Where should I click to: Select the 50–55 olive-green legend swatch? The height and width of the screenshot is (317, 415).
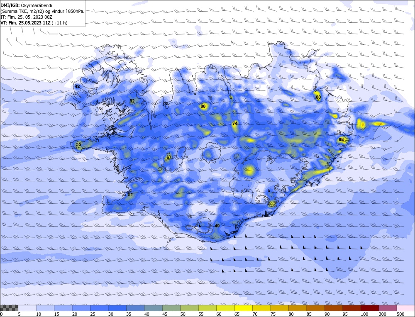click(x=189, y=308)
